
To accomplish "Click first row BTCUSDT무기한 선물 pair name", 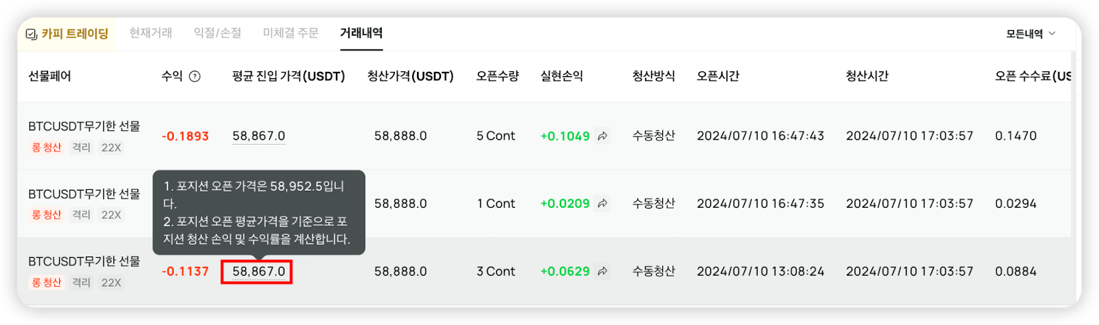I will pos(84,126).
